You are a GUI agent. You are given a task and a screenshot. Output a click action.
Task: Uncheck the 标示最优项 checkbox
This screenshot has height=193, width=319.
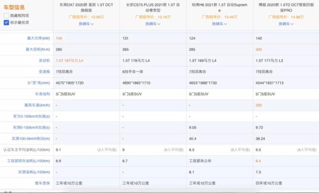pyautogui.click(x=6, y=22)
